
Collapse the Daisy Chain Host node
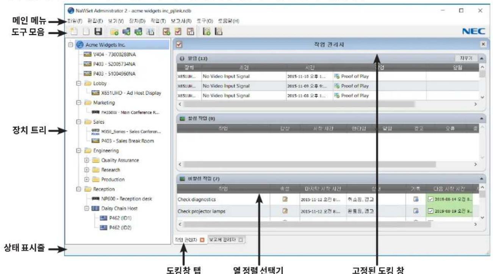pos(86,208)
